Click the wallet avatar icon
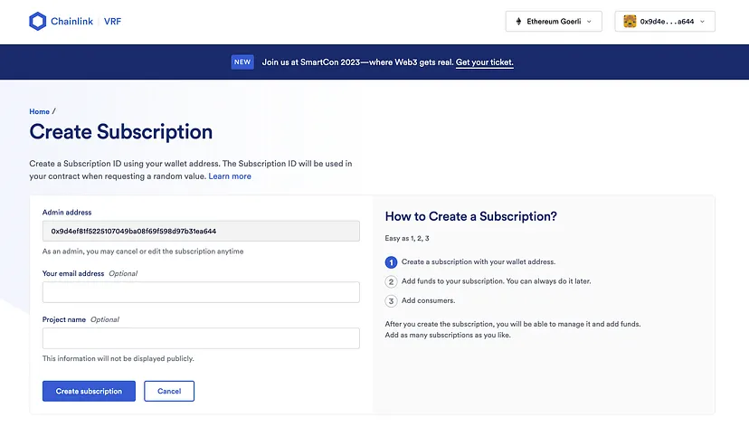 pyautogui.click(x=630, y=22)
